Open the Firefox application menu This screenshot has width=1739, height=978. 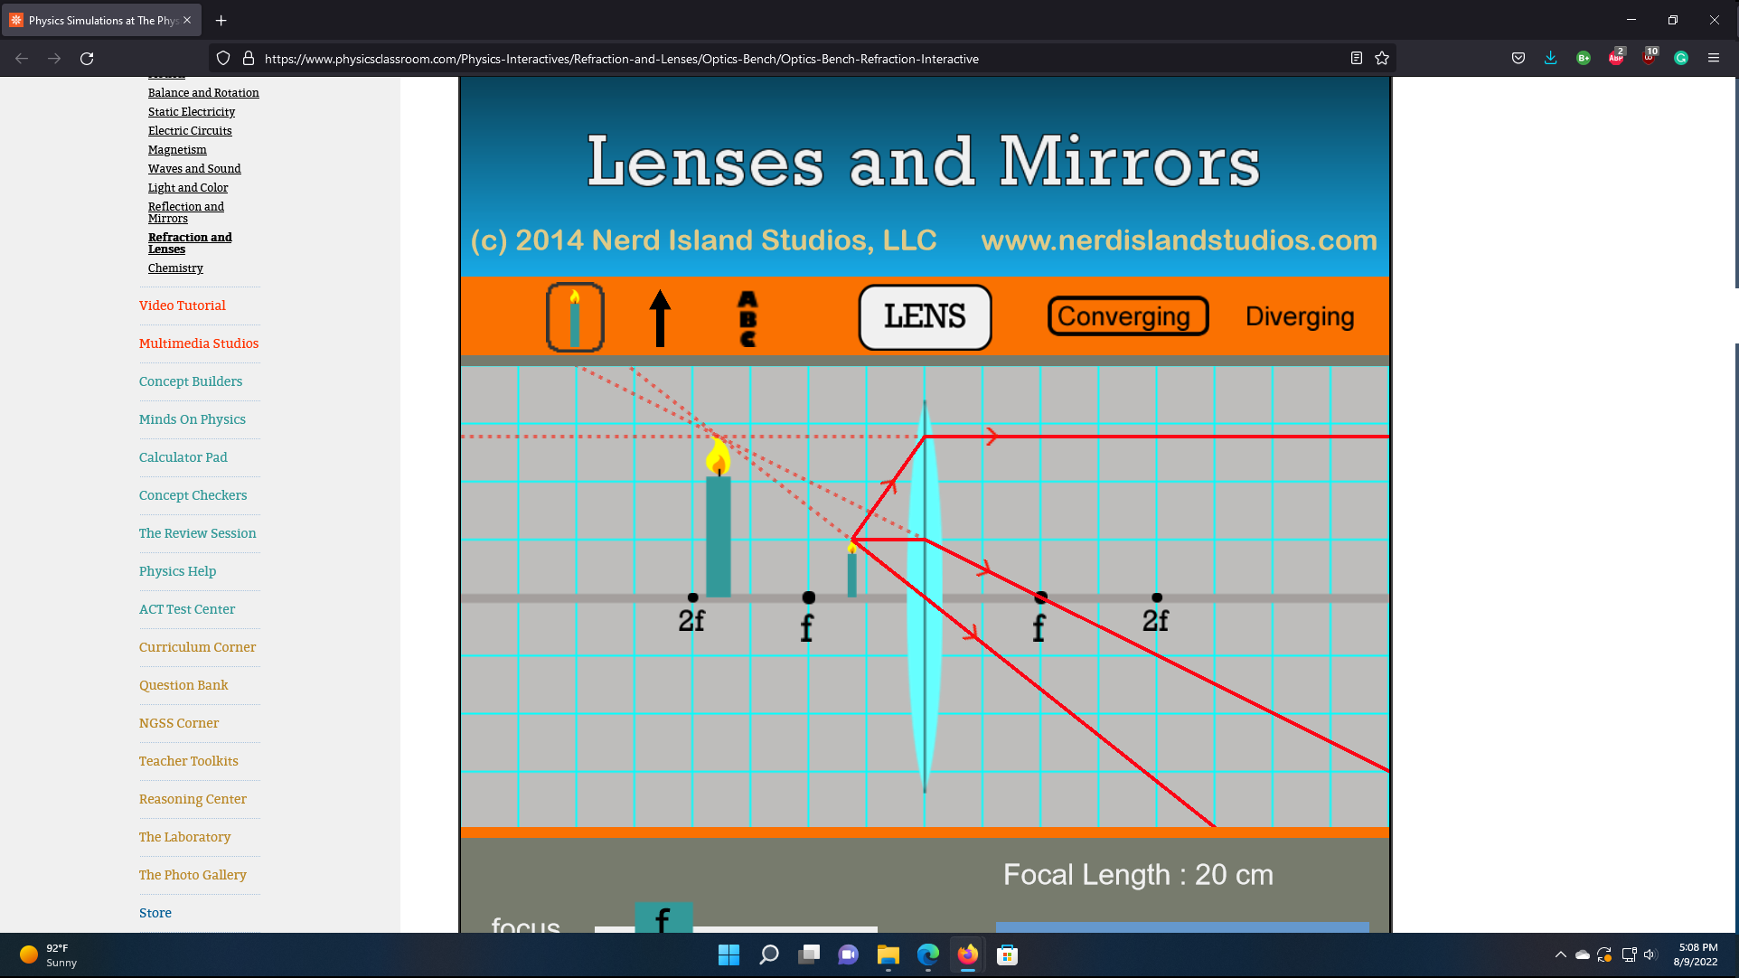[x=1714, y=58]
